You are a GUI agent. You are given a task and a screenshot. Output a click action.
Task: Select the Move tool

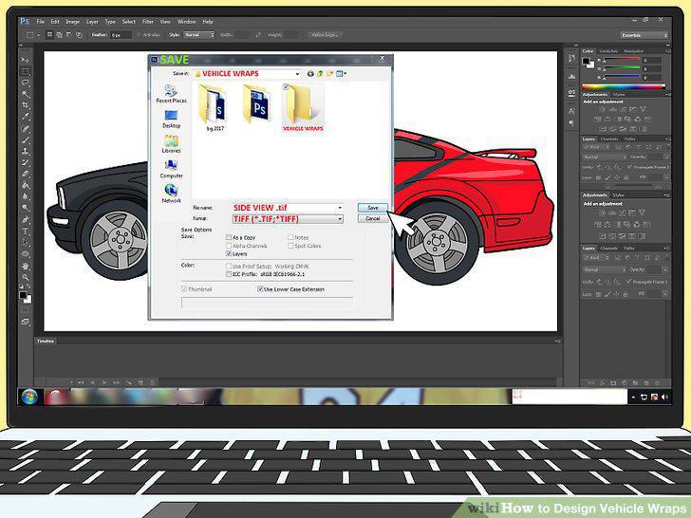[25, 60]
